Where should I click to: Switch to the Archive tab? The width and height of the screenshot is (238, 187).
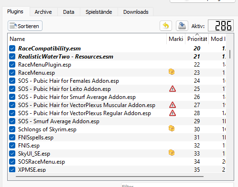pos(43,12)
